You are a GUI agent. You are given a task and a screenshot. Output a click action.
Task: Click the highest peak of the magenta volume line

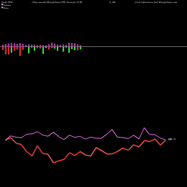(x=144, y=128)
